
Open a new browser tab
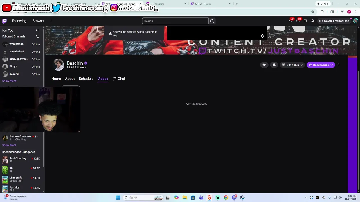(x=237, y=4)
